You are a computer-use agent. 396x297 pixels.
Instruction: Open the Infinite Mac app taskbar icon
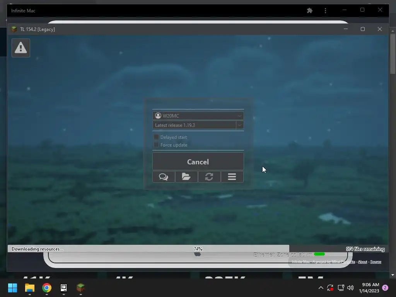pos(64,288)
